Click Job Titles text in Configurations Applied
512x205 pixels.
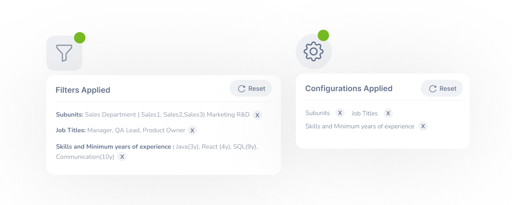(x=365, y=113)
